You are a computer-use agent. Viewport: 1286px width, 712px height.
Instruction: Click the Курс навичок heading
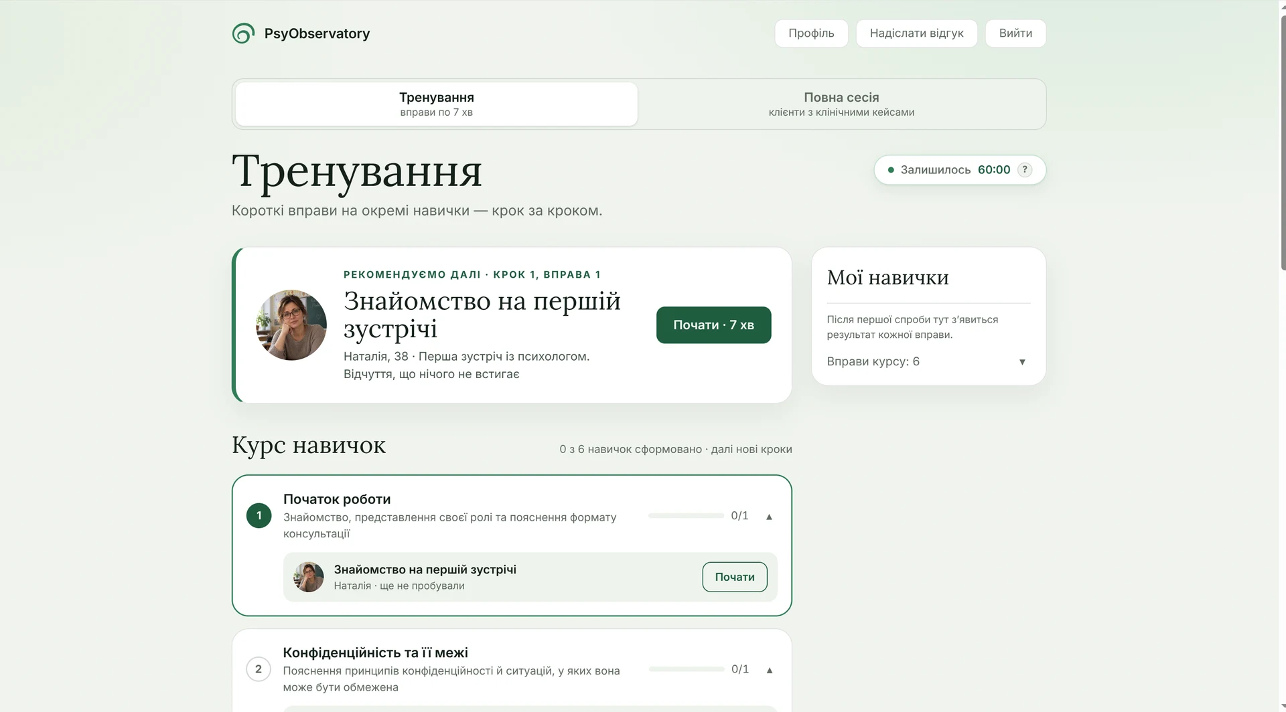coord(309,445)
